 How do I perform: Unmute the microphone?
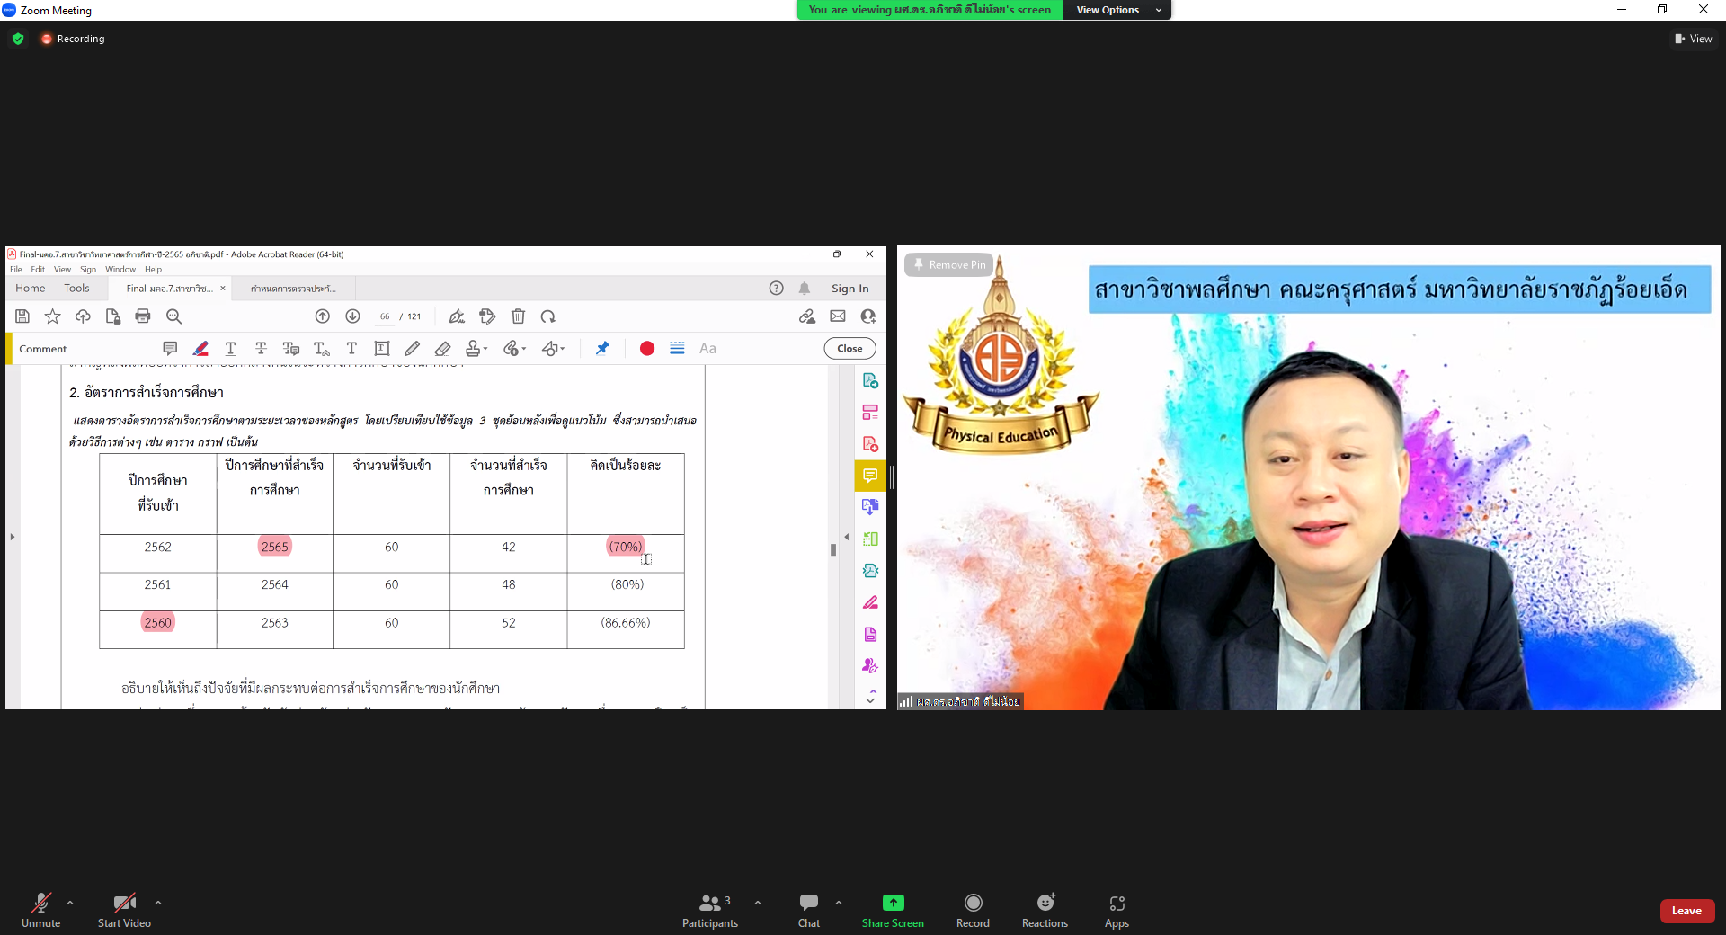pos(41,910)
